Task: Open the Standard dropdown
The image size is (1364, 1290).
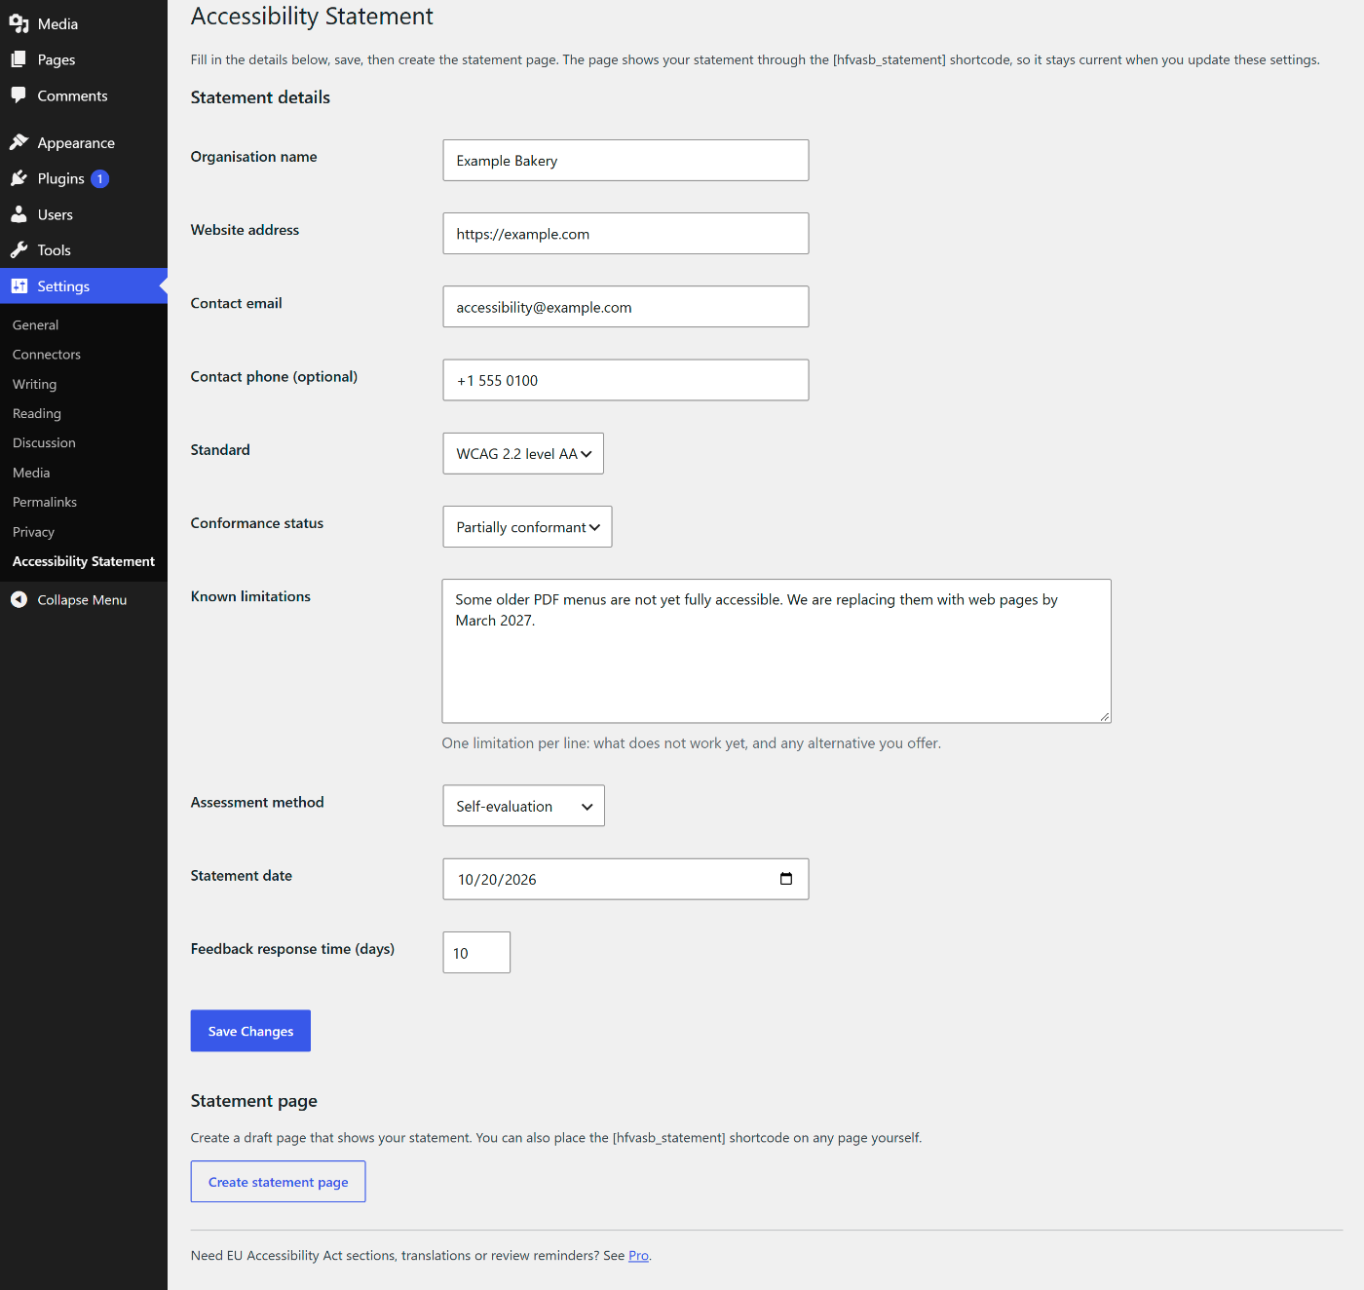Action: tap(523, 454)
